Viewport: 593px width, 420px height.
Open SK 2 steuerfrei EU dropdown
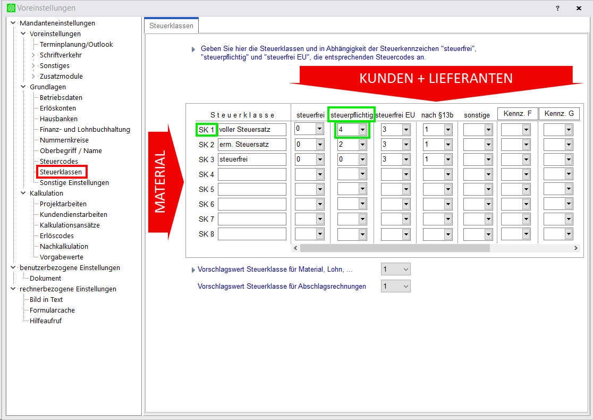point(405,145)
